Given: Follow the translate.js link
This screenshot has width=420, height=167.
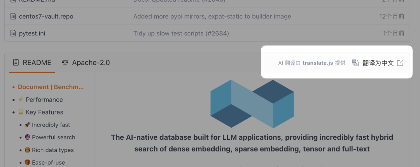Looking at the screenshot, I should (317, 63).
